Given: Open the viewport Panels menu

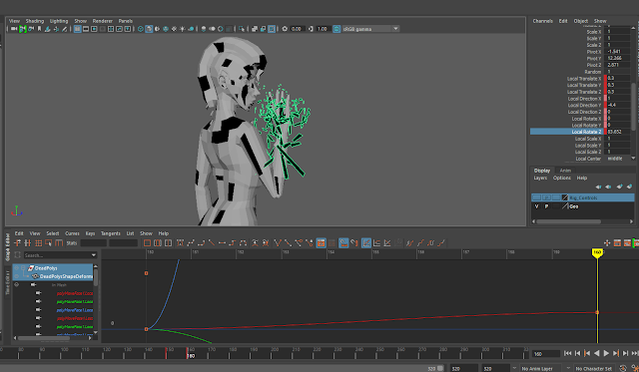Looking at the screenshot, I should [126, 21].
